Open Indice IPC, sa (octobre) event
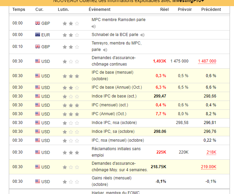 coord(113,131)
